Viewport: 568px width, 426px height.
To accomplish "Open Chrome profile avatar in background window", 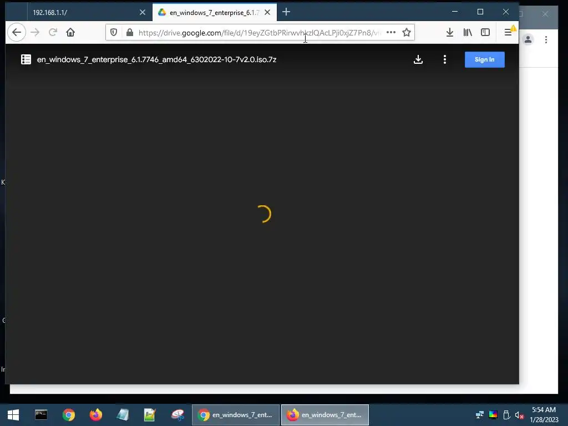I will coord(528,39).
